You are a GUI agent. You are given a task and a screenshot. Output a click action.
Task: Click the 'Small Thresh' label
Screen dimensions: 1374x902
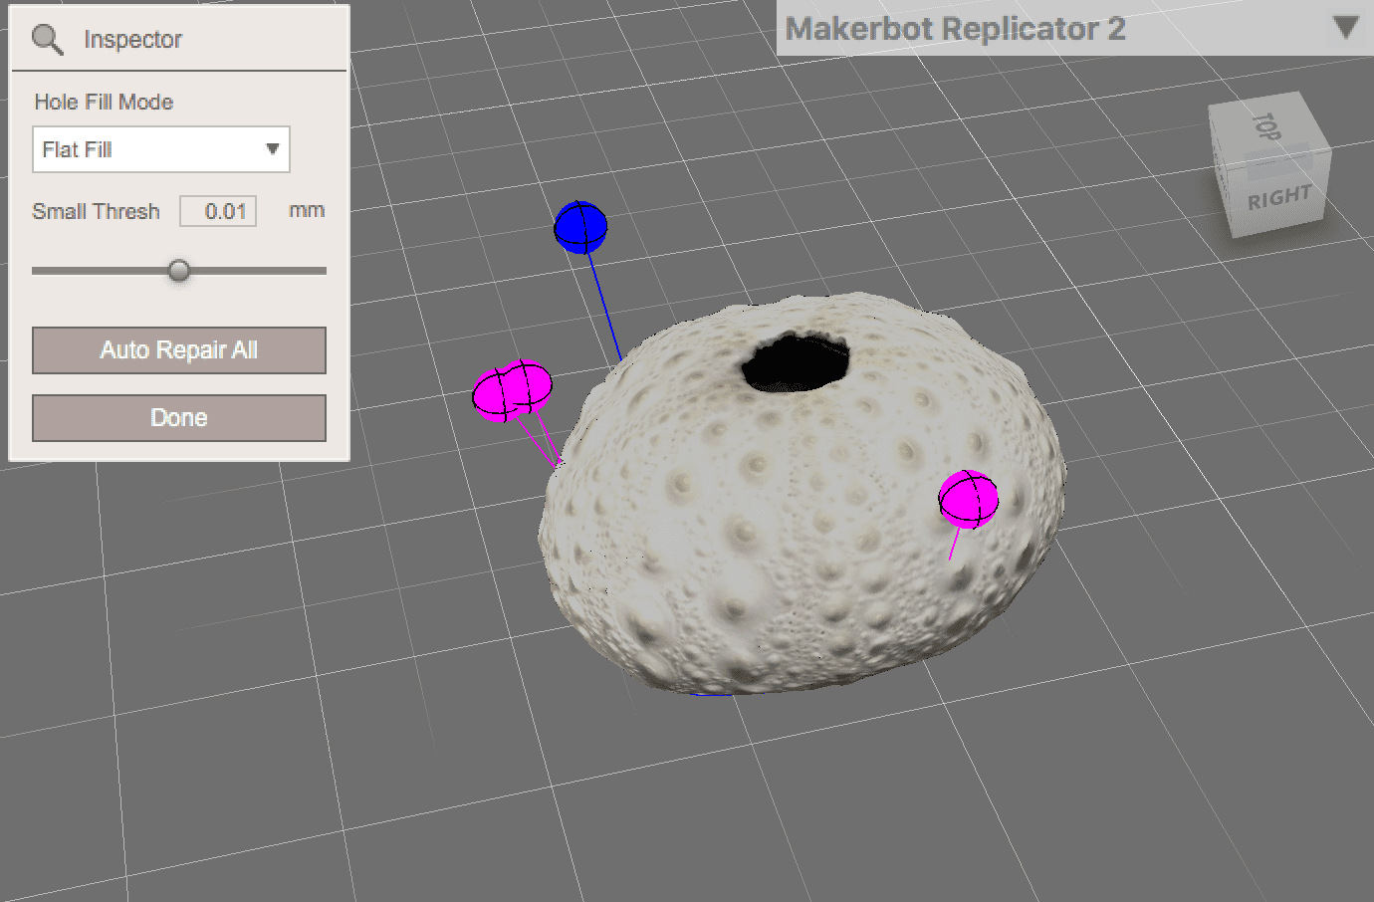coord(96,211)
